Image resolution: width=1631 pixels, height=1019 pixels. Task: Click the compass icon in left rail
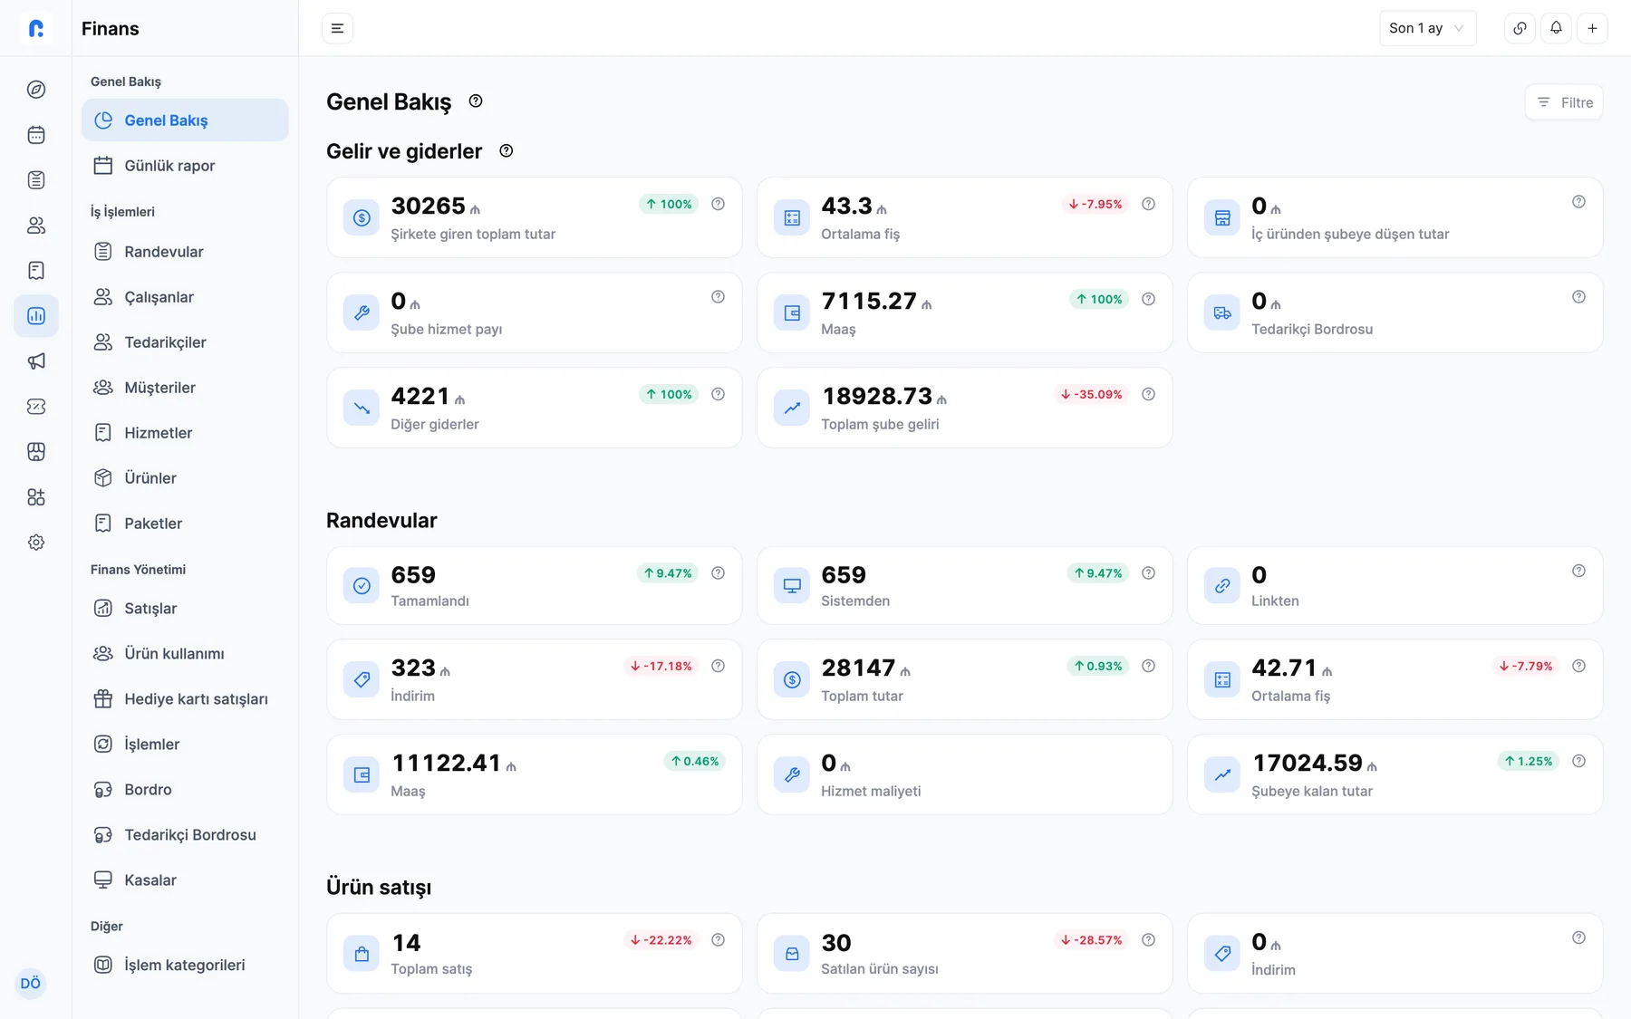click(x=36, y=90)
